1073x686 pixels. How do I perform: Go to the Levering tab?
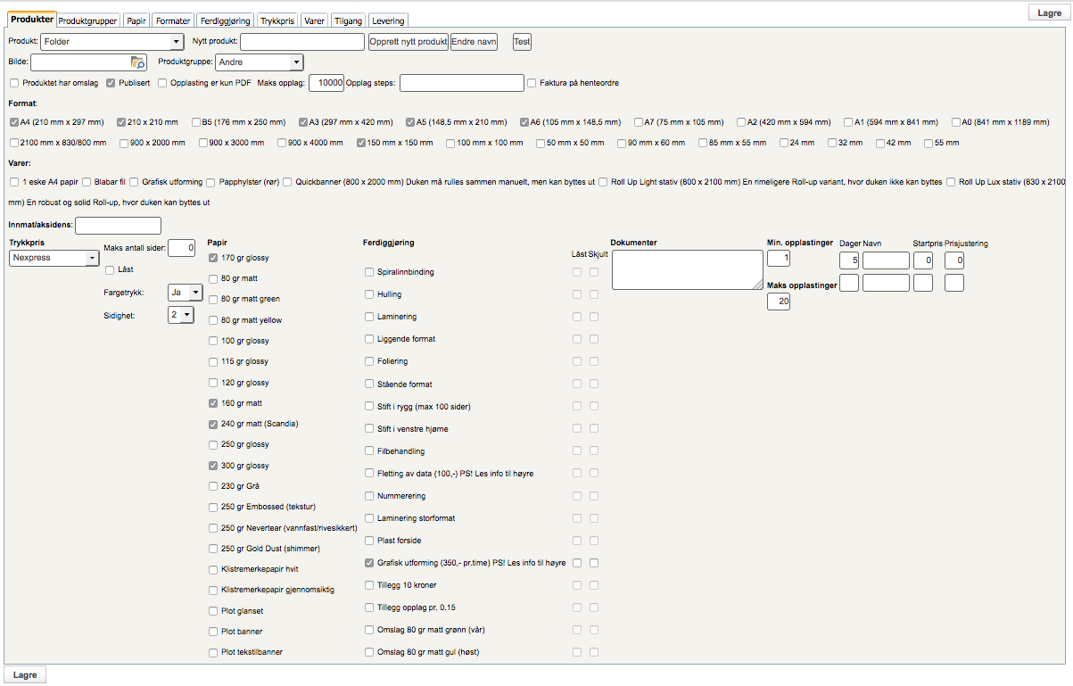[387, 21]
